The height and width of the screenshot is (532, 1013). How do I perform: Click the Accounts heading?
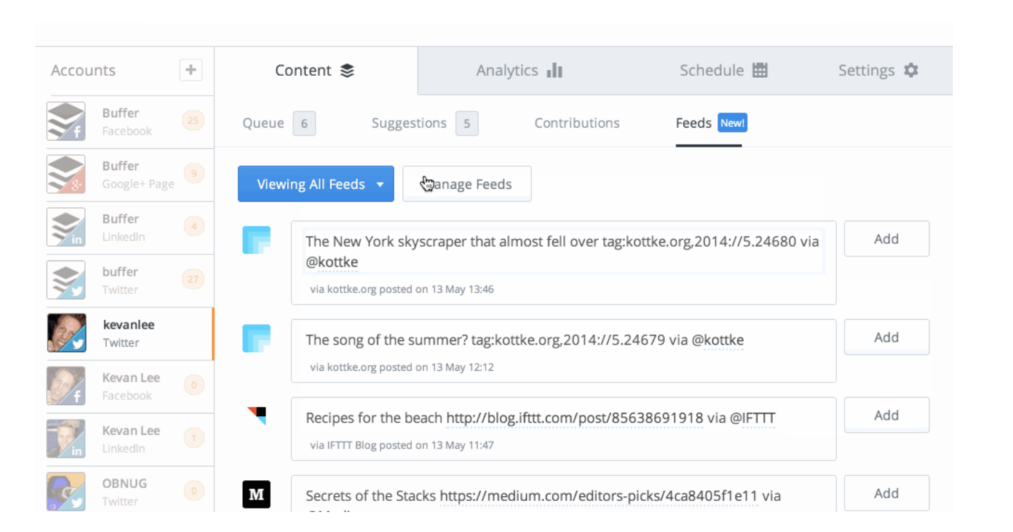pyautogui.click(x=83, y=70)
